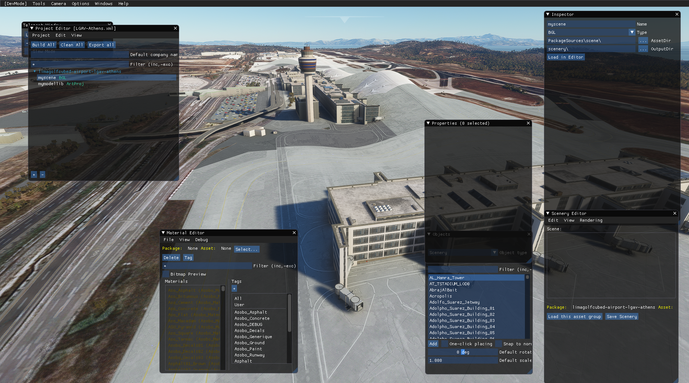Open Debug menu in Material Editor
The height and width of the screenshot is (383, 689).
[201, 240]
